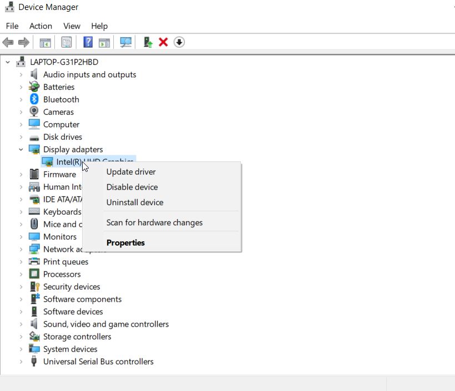
Task: Click the Back arrow toolbar icon
Action: click(8, 42)
